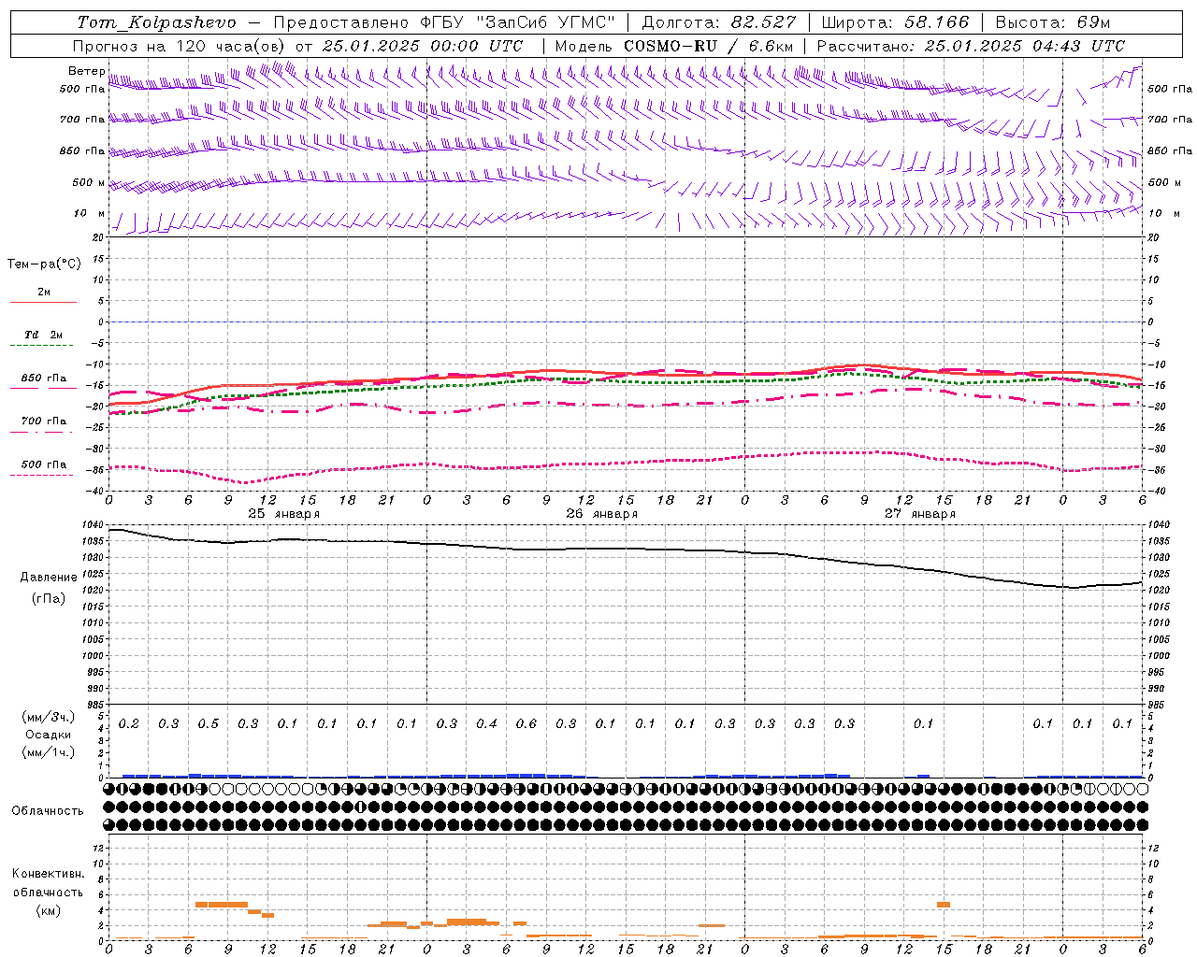Click the Рассчитано: 25.01.2025 04:43 UTC timestamp
Screen dimensions: 1197x957
[971, 46]
